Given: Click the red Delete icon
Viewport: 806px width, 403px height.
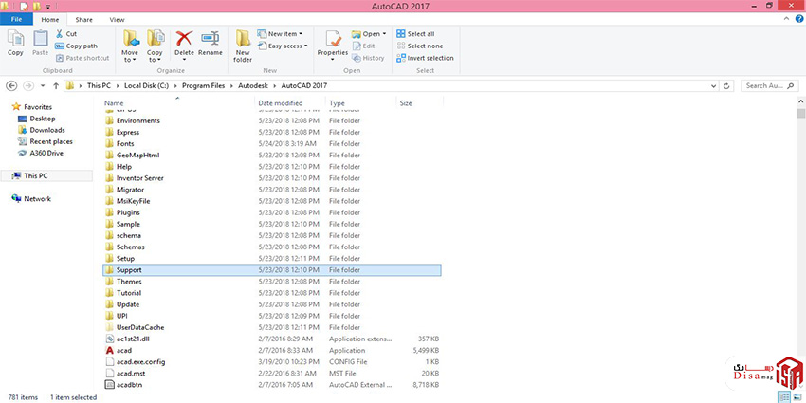Looking at the screenshot, I should (x=184, y=42).
